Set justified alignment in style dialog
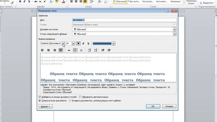This screenshot has height=122, width=217. click(61, 50)
